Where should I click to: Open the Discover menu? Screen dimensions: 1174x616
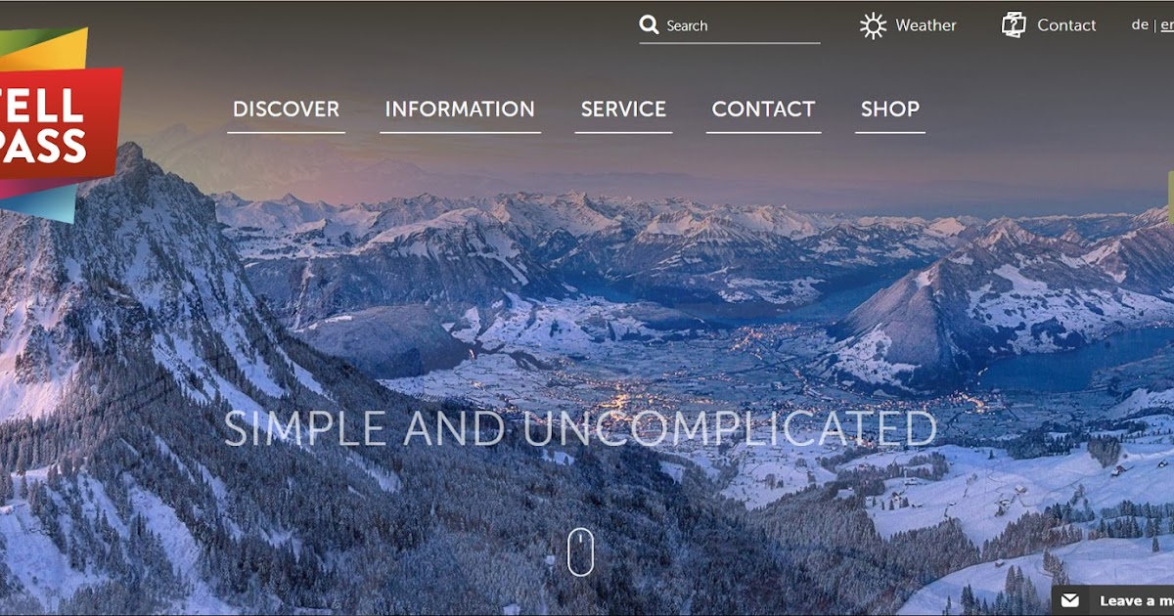pos(286,110)
